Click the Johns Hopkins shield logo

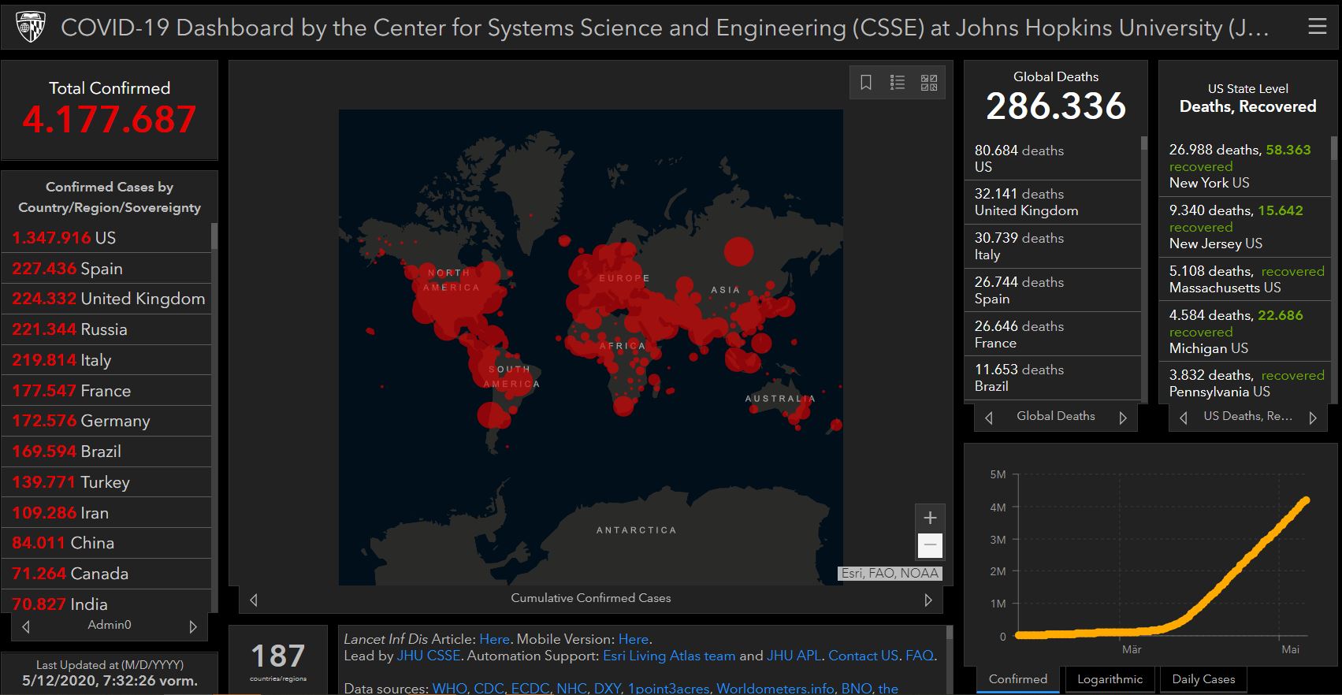(32, 28)
